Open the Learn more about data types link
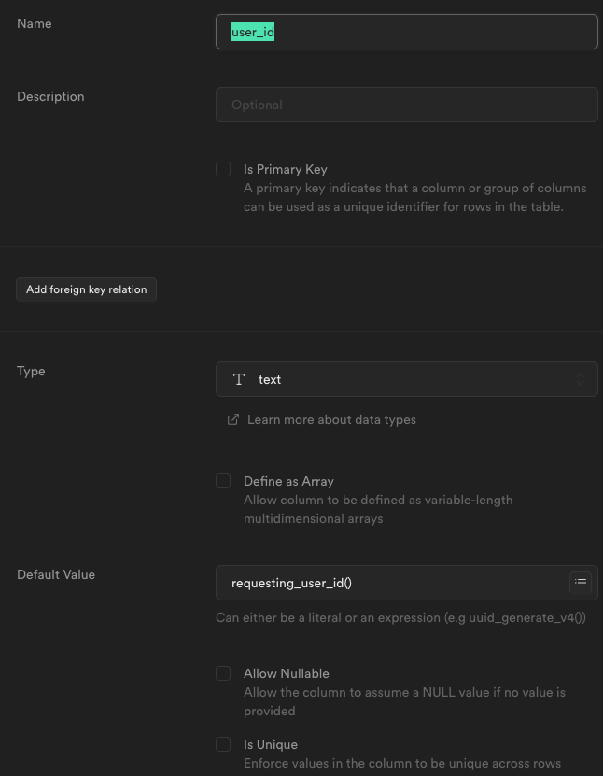This screenshot has height=776, width=603. pyautogui.click(x=331, y=419)
